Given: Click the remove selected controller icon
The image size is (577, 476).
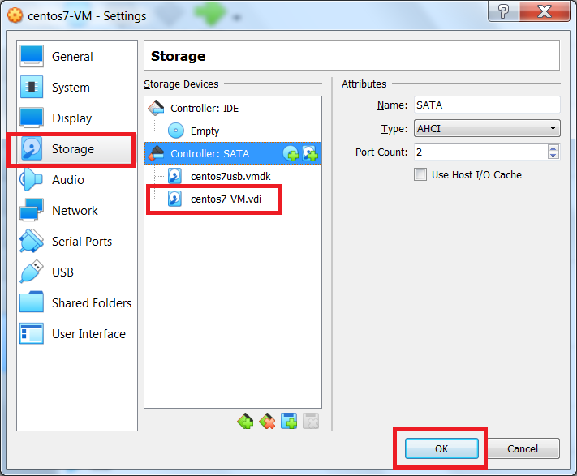Looking at the screenshot, I should pos(267,421).
